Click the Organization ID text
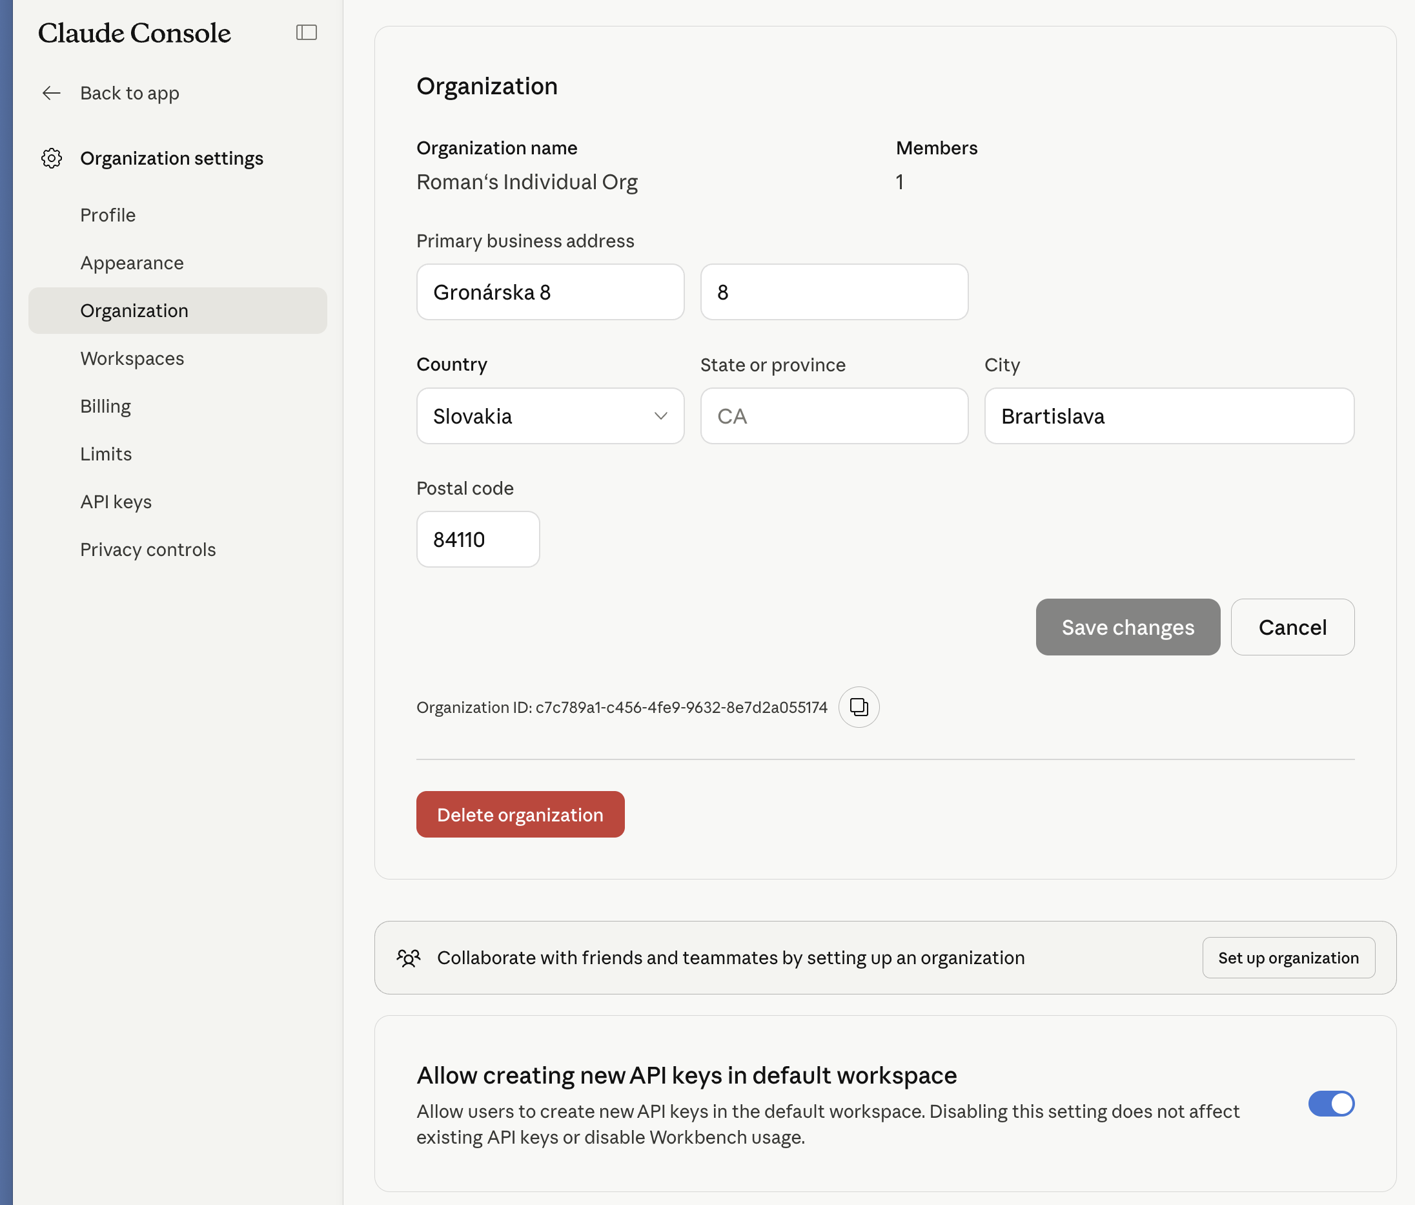 point(622,707)
